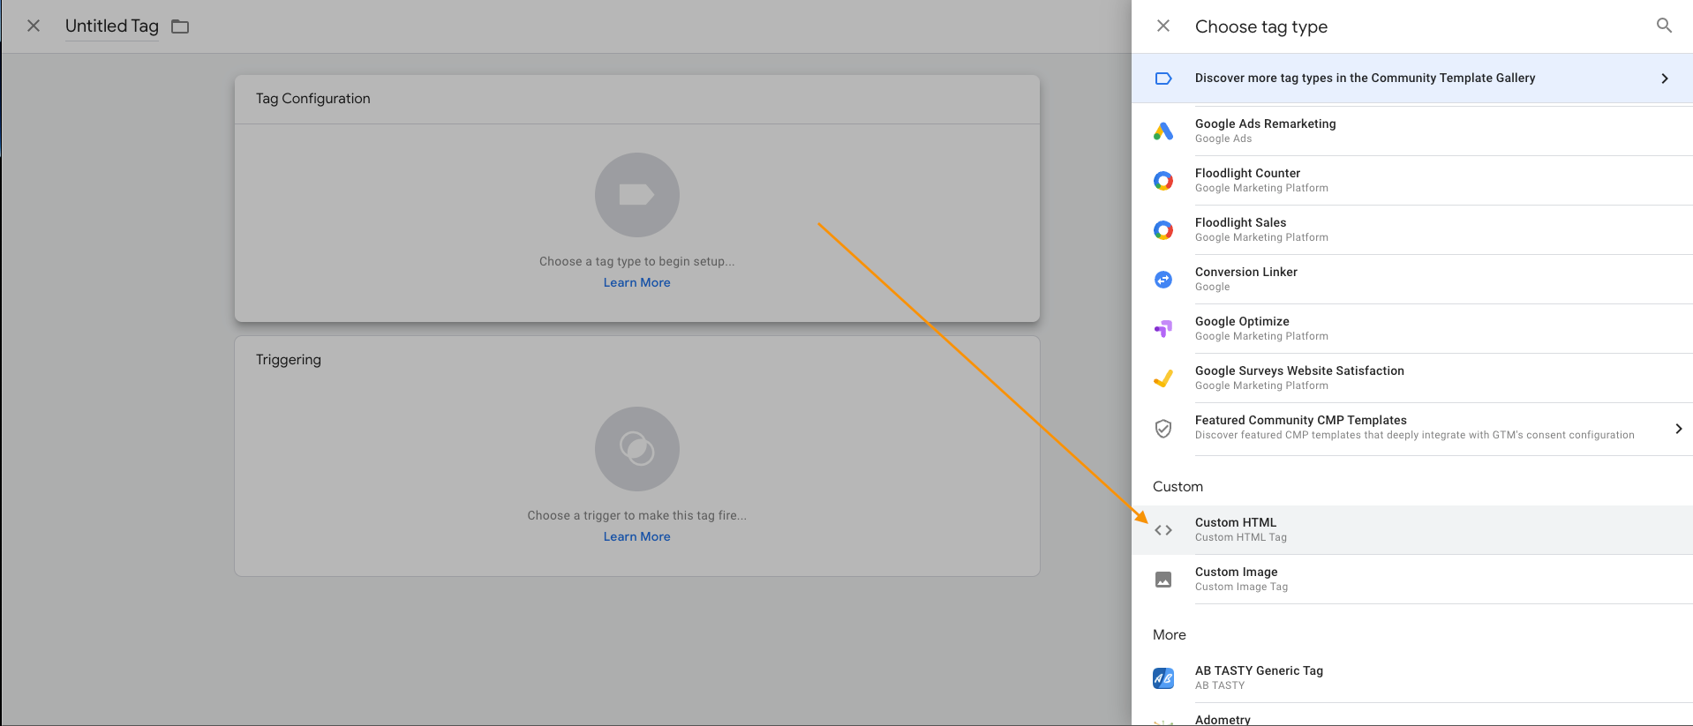The height and width of the screenshot is (726, 1693).
Task: Edit the Untitled Tag name field
Action: [x=112, y=26]
